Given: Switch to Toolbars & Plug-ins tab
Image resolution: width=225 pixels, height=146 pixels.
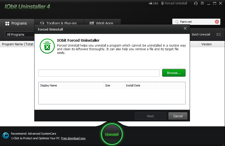Looking at the screenshot, I should pyautogui.click(x=59, y=22).
